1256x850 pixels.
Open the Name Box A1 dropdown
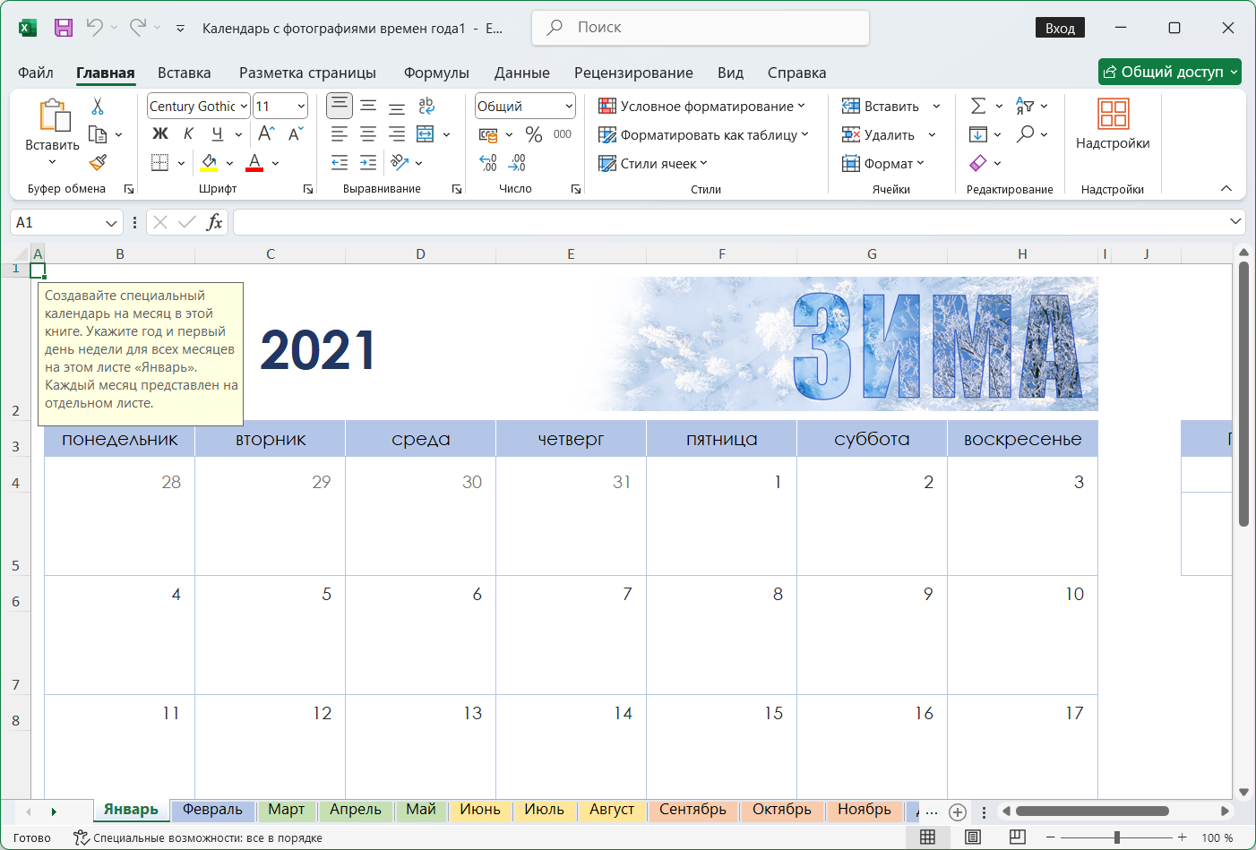[x=111, y=222]
